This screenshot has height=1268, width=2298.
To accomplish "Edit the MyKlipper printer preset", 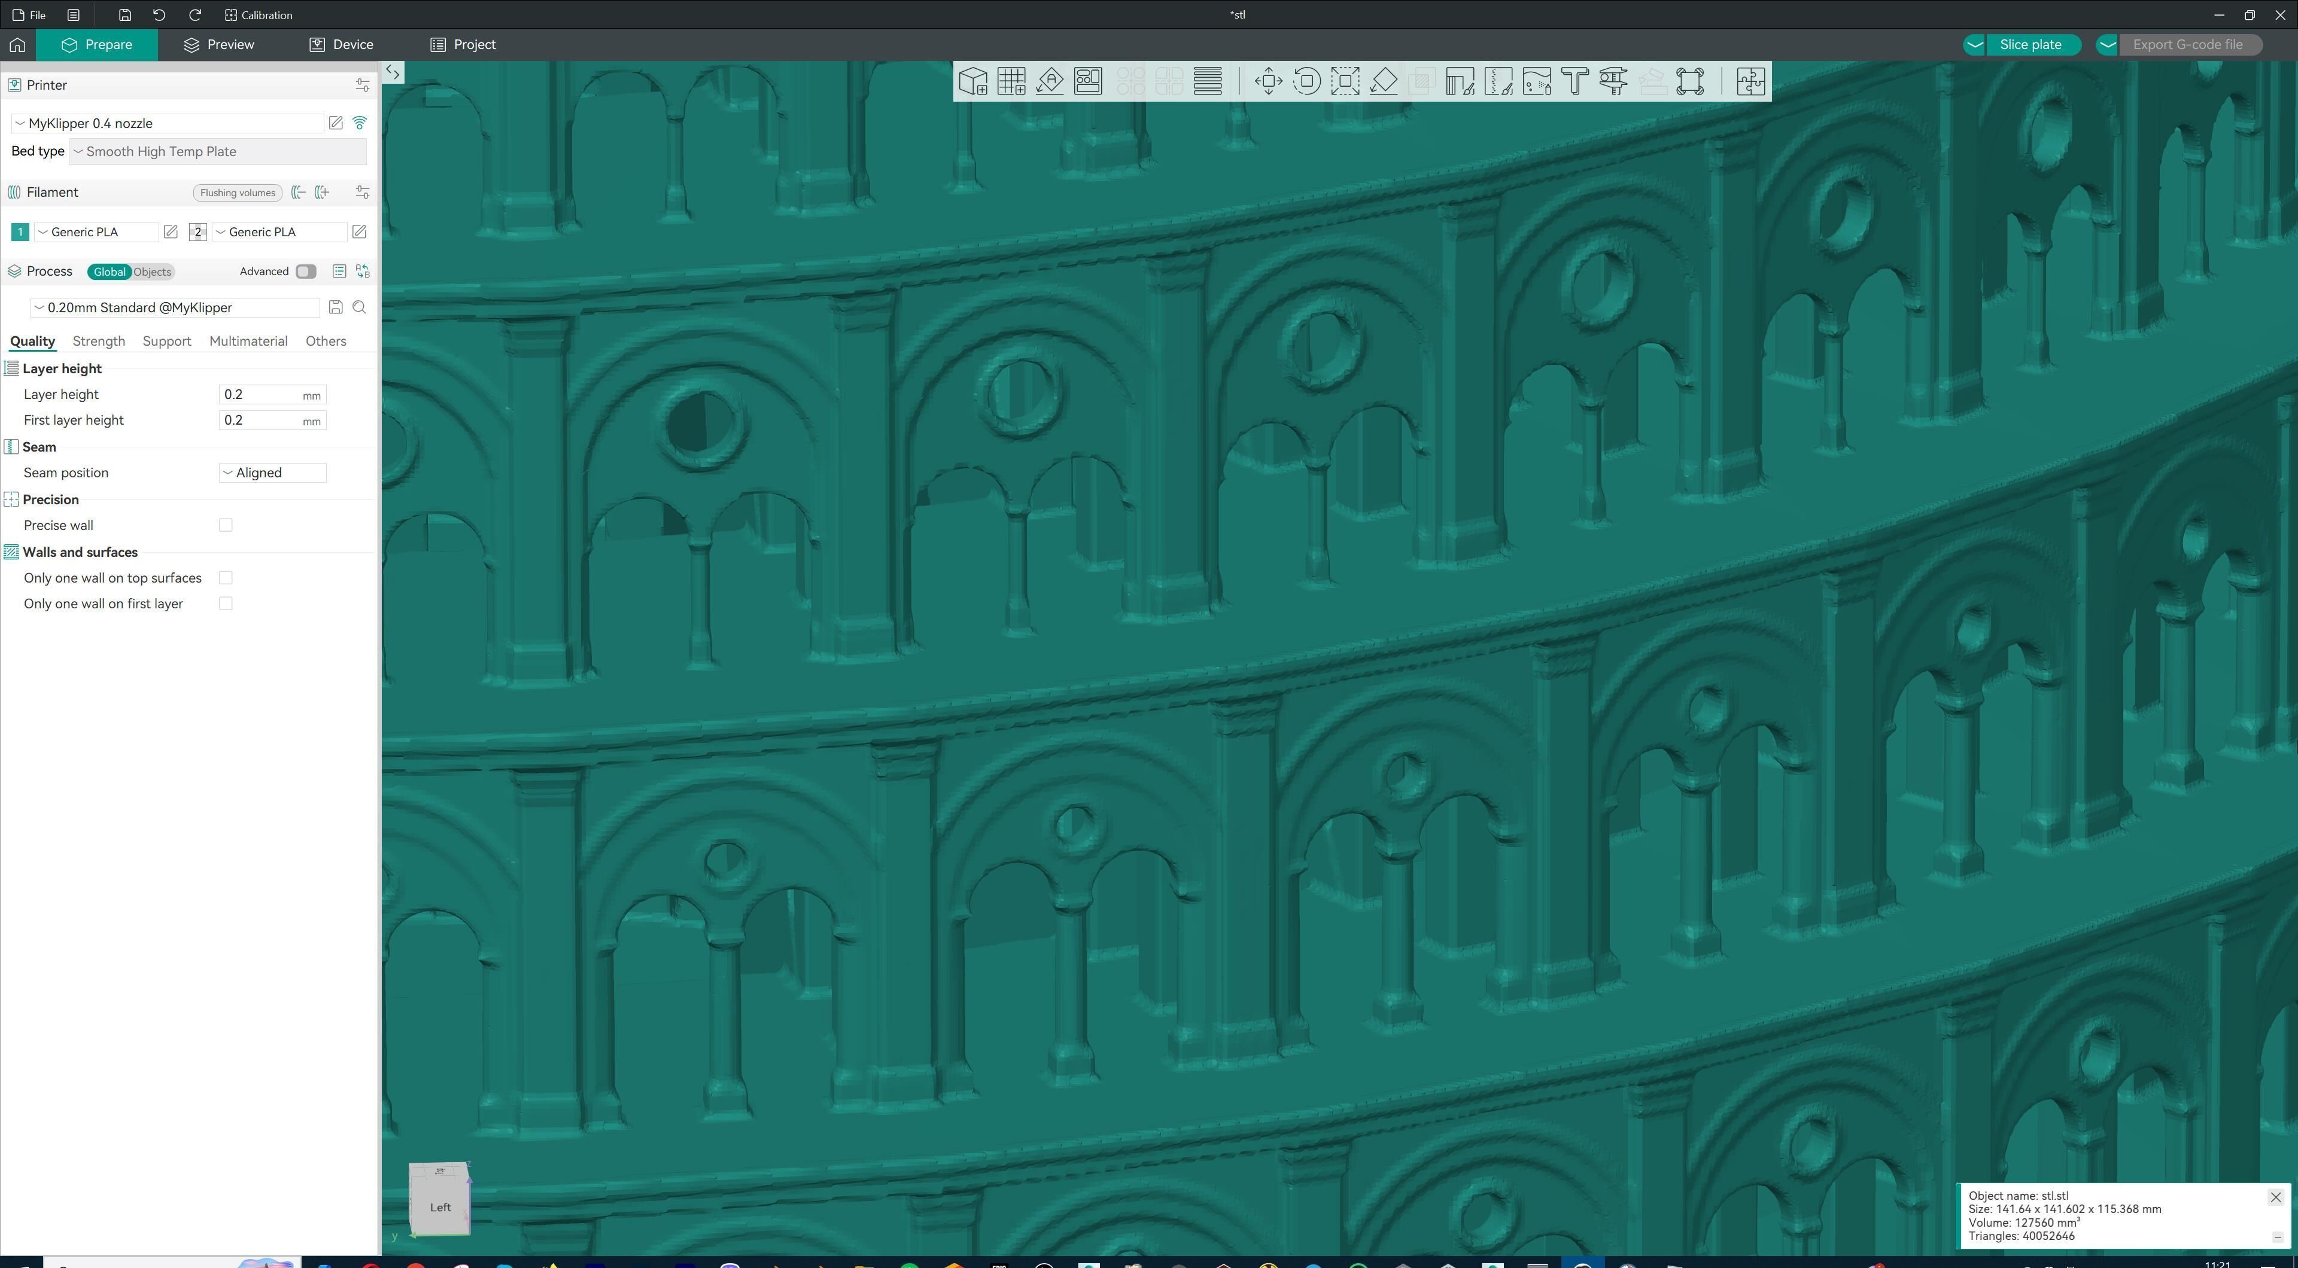I will pyautogui.click(x=335, y=123).
